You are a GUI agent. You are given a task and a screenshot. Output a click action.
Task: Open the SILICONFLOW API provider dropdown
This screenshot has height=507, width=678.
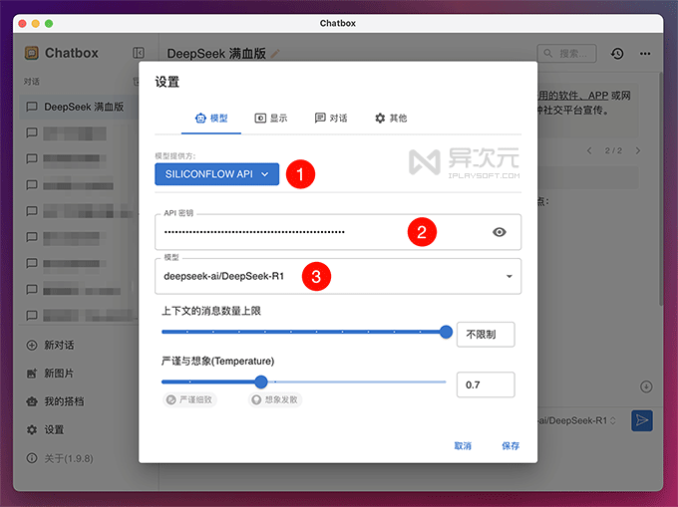pos(216,174)
